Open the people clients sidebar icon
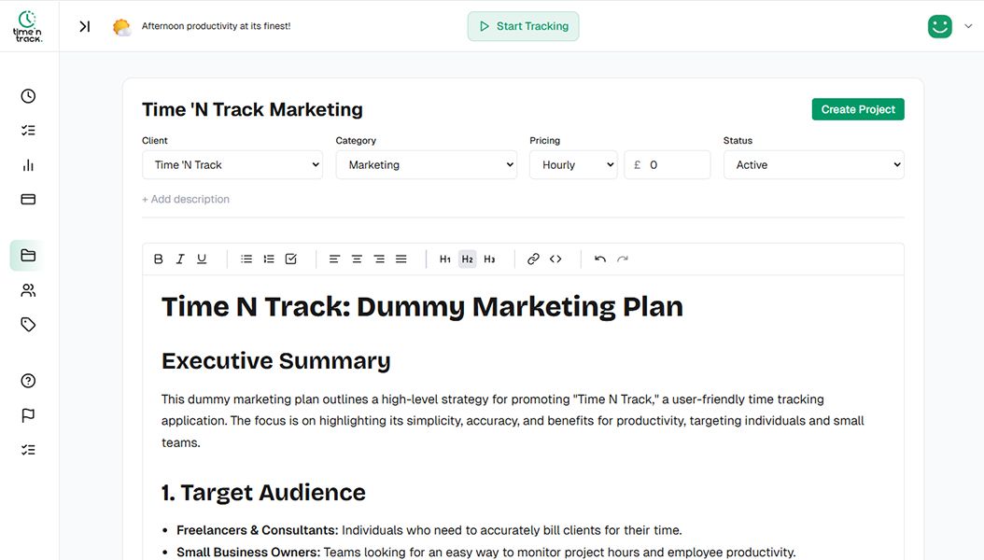Image resolution: width=984 pixels, height=560 pixels. coord(28,290)
